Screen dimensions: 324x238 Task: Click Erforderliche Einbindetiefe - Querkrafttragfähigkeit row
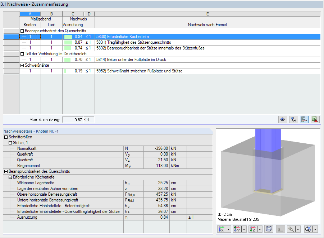pos(108,211)
